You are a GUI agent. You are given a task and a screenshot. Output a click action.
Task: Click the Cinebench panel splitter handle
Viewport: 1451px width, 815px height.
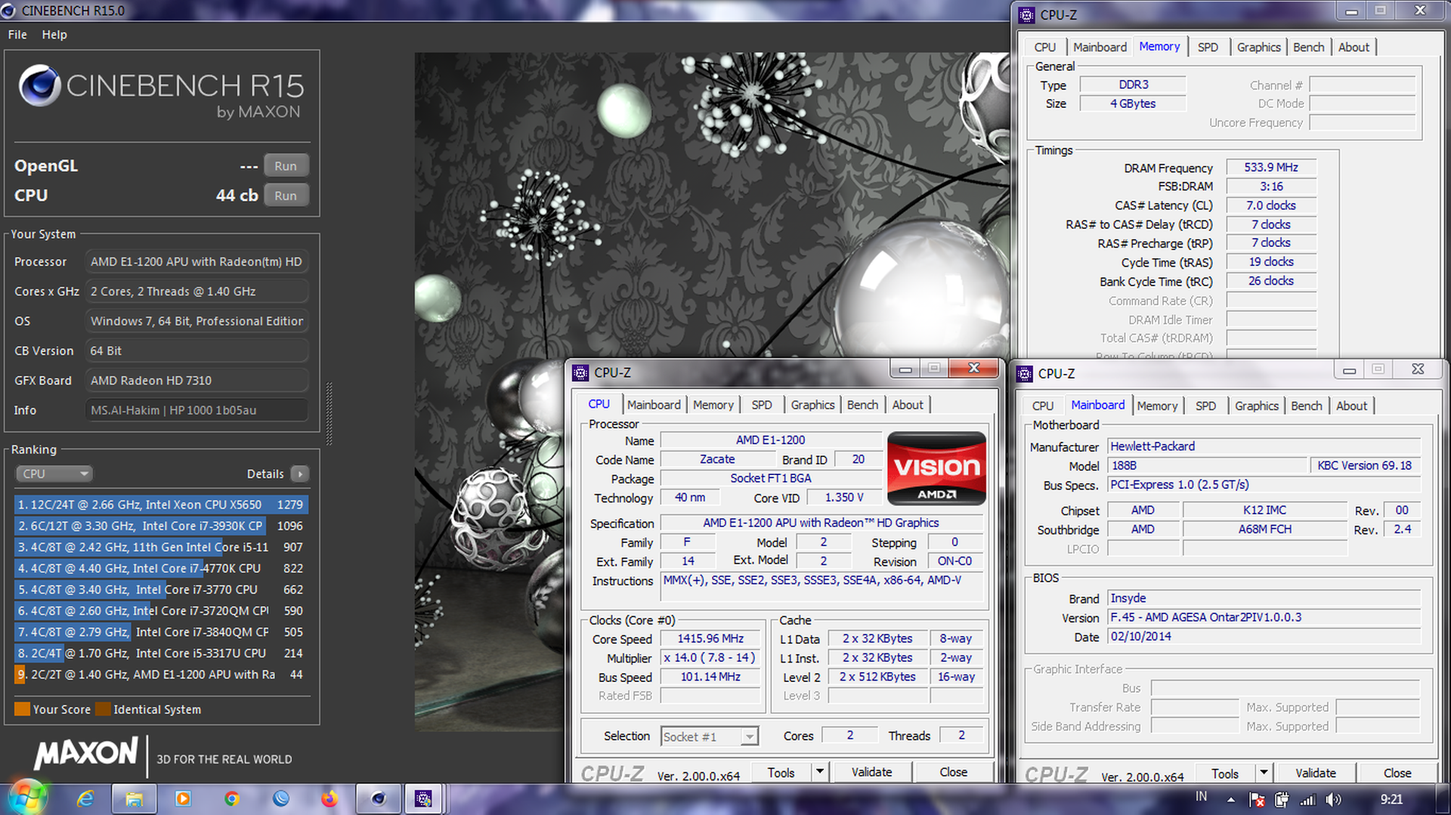coord(329,414)
